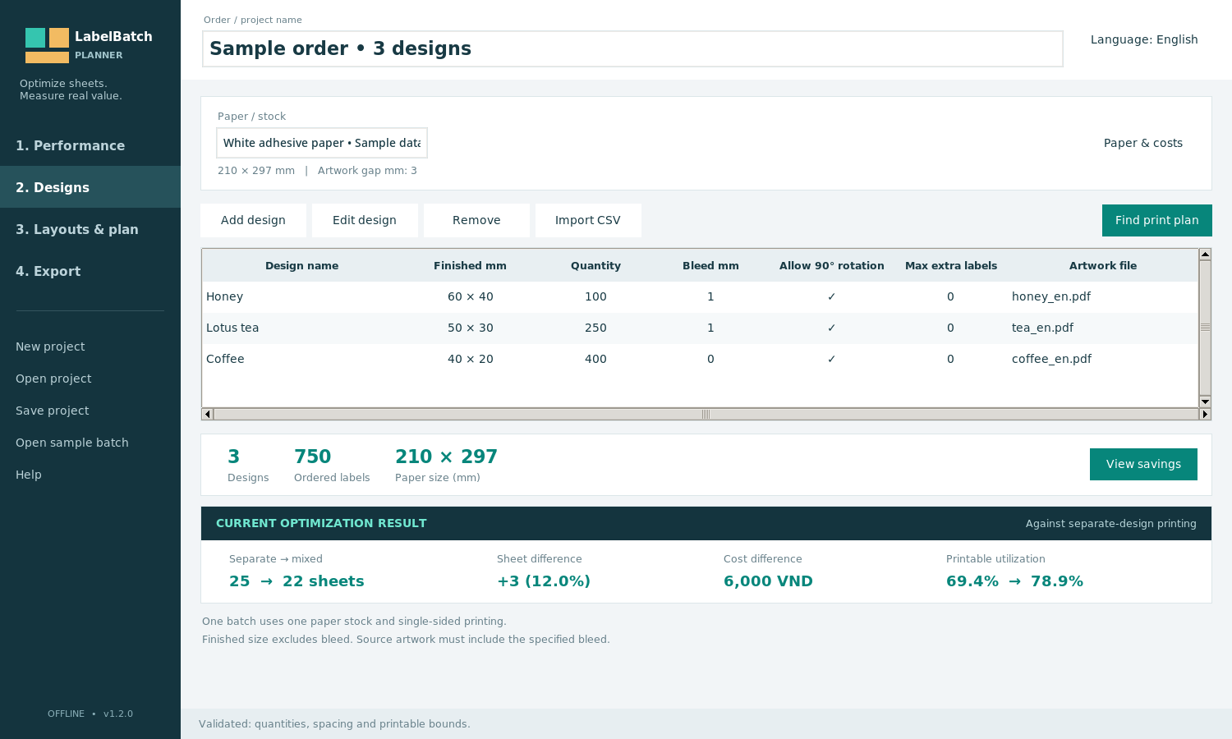Click the Artwork file column header
This screenshot has width=1232, height=739.
pos(1103,265)
